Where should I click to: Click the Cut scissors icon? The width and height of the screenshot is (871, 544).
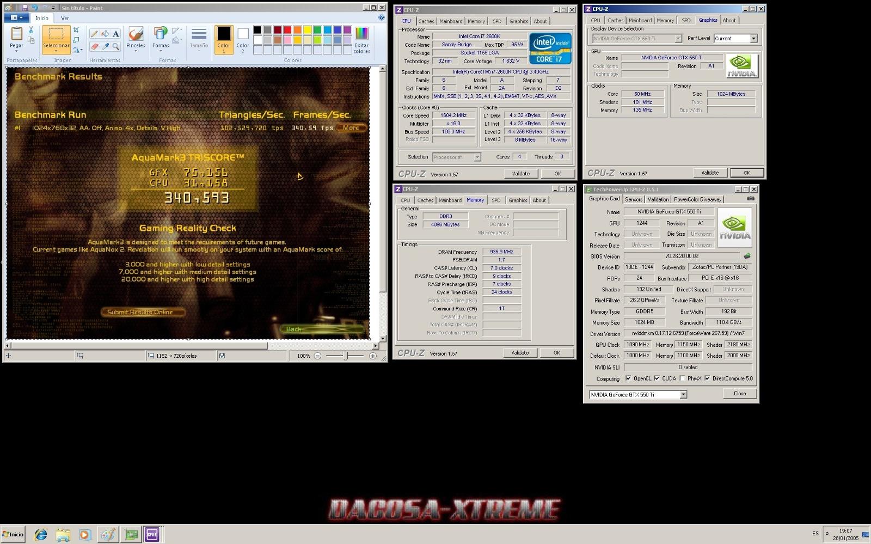pos(31,30)
